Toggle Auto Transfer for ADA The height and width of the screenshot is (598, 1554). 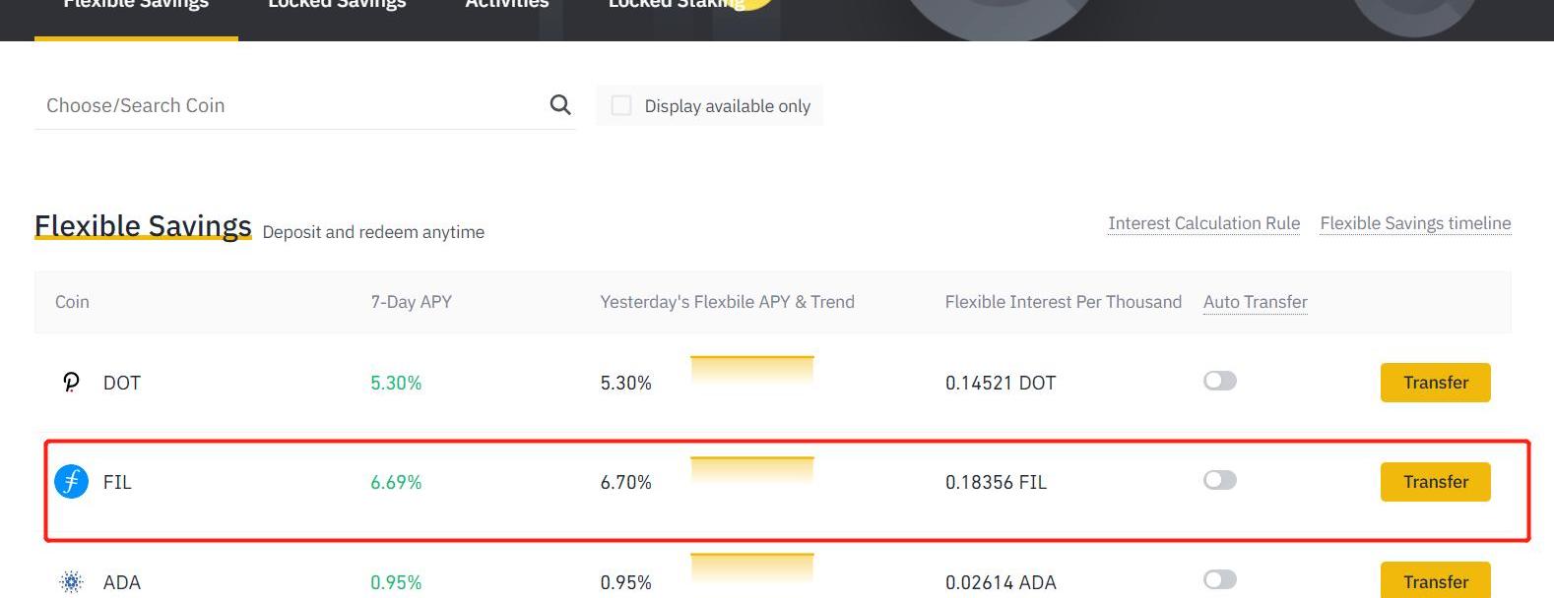coord(1219,580)
